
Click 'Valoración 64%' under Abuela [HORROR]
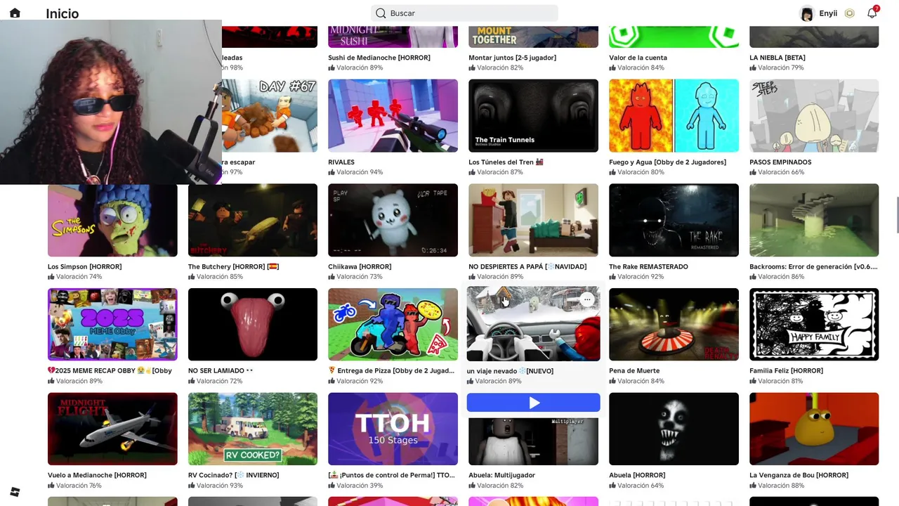(x=636, y=486)
